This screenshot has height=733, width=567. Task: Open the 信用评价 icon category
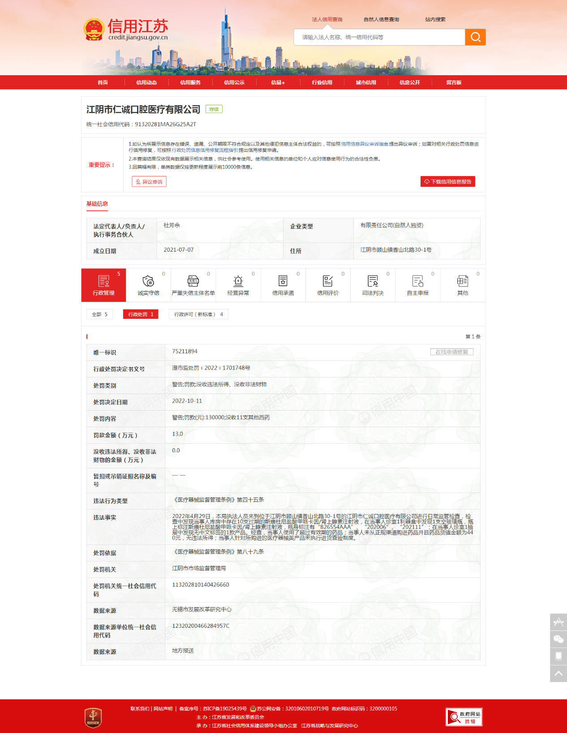click(328, 285)
